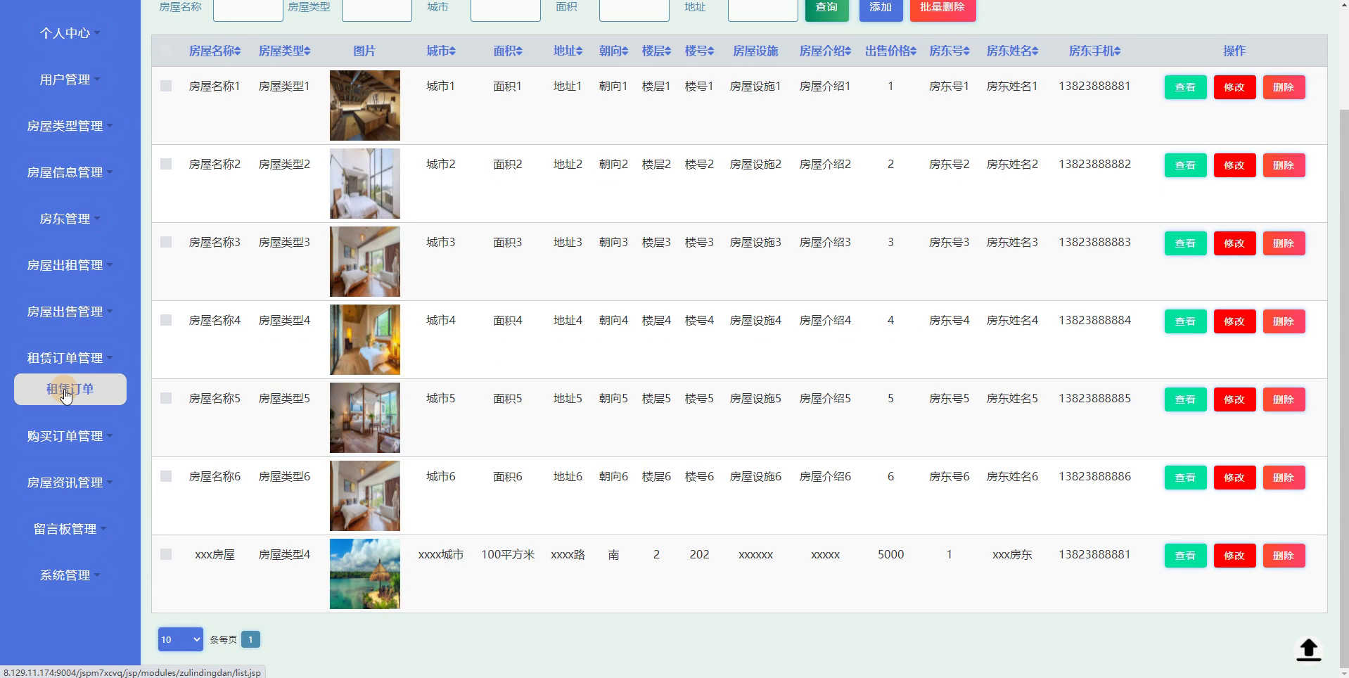
Task: Check the row checkbox for xxx房屋
Action: (x=166, y=554)
